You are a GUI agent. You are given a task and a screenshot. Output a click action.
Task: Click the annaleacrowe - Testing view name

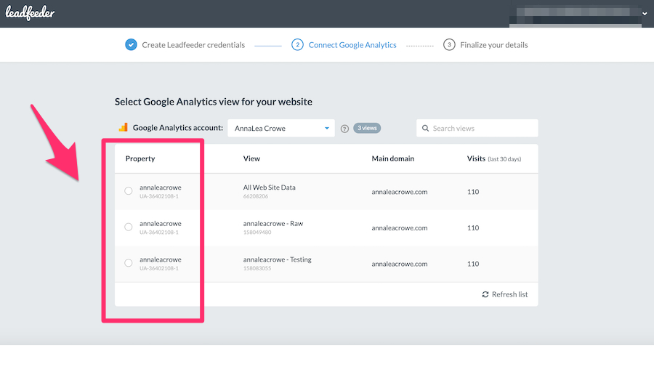(x=278, y=259)
